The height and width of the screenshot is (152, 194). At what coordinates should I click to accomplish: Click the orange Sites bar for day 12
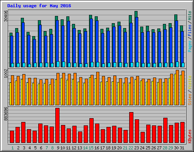(x=75, y=89)
